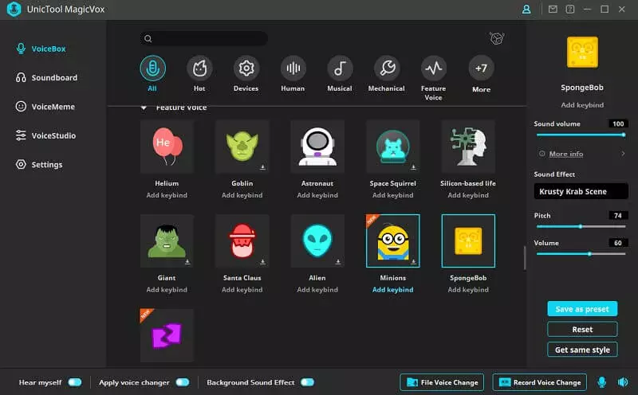Toggle the Background Sound Effect switch
Screen dimensions: 638x395
pyautogui.click(x=307, y=382)
